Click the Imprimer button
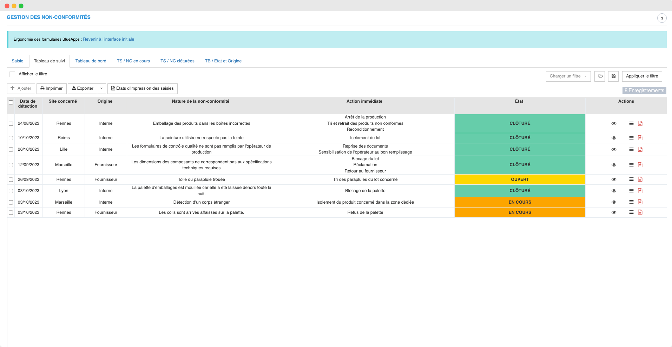Viewport: 672px width, 347px height. pyautogui.click(x=52, y=88)
